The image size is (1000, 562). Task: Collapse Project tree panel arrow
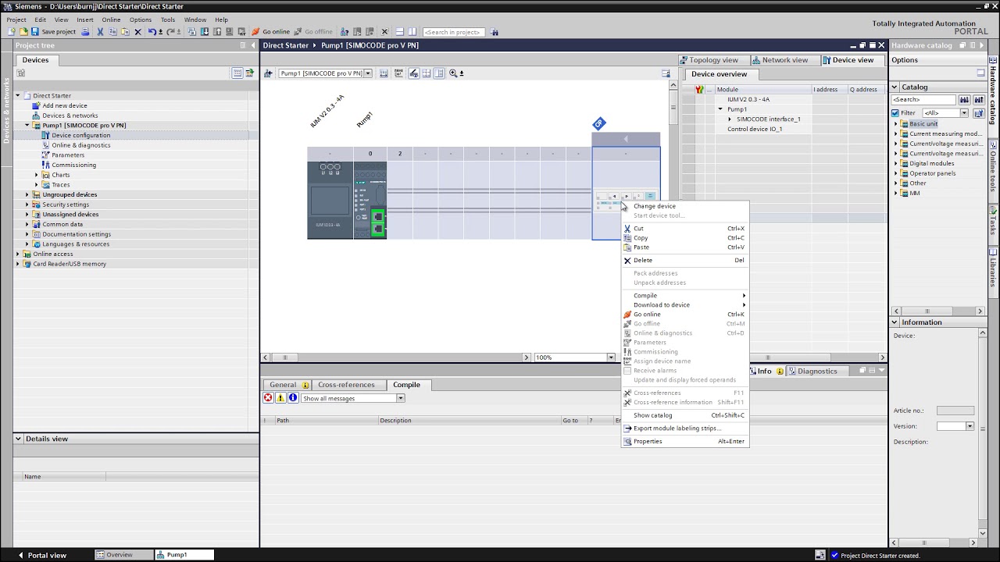pos(253,45)
